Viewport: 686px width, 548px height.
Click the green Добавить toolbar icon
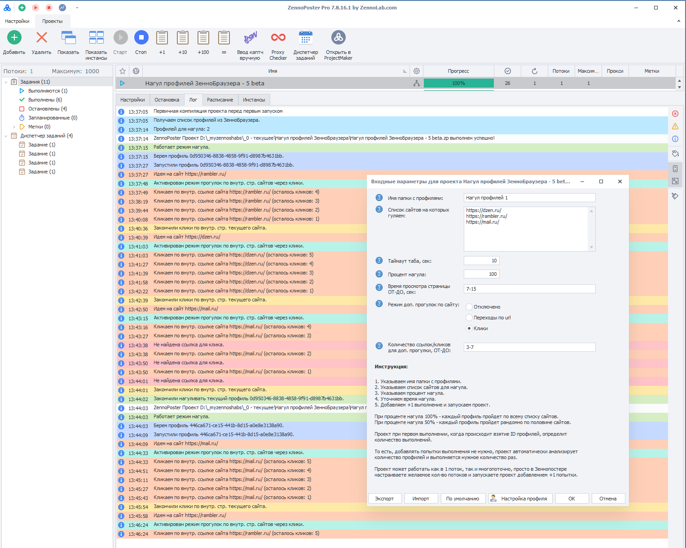14,38
